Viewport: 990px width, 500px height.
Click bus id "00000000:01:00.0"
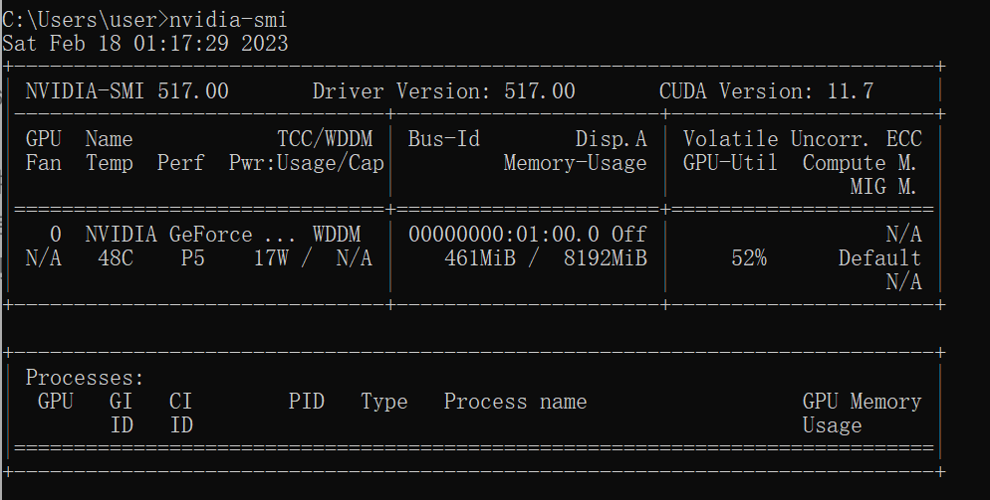[x=504, y=236]
